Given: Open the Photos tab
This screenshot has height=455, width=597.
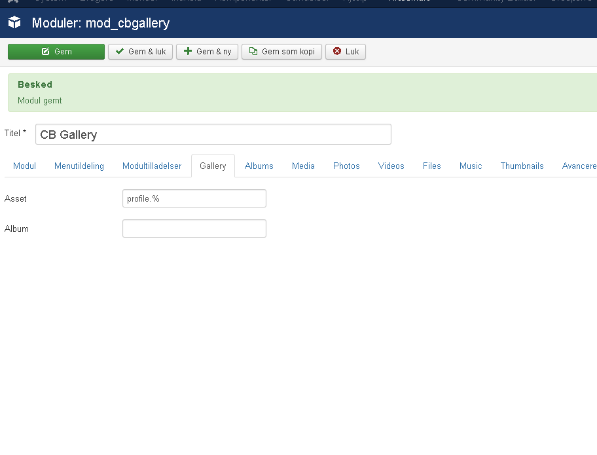Looking at the screenshot, I should pos(346,166).
